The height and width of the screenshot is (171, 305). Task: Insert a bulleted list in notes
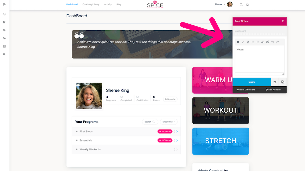pyautogui.click(x=253, y=42)
